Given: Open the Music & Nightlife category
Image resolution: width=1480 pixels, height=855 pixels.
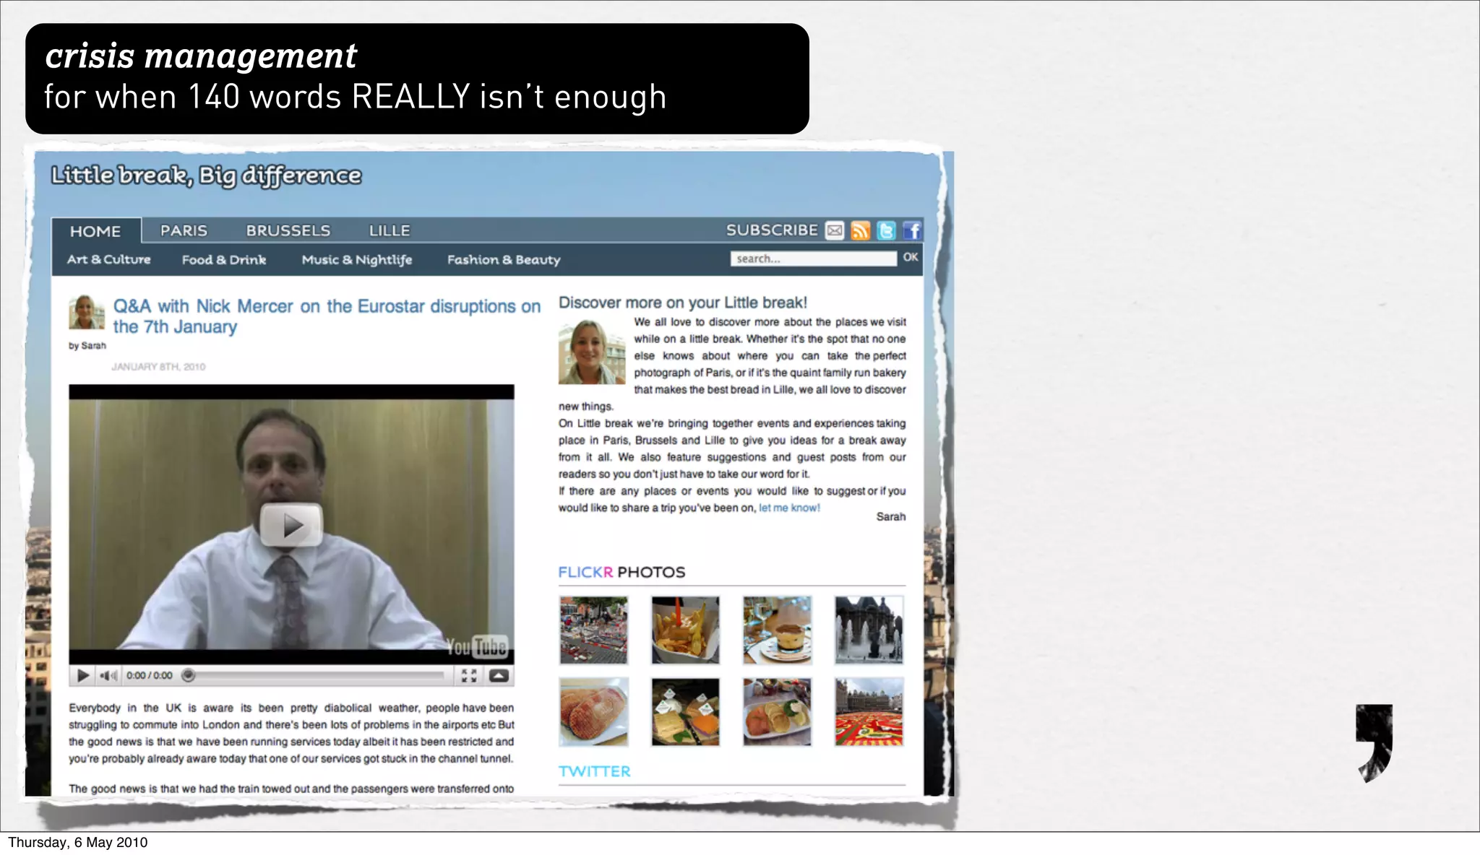Looking at the screenshot, I should pos(357,260).
